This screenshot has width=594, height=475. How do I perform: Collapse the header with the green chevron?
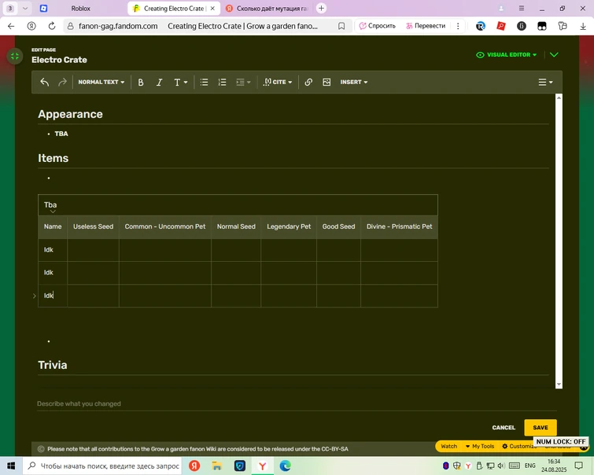554,55
